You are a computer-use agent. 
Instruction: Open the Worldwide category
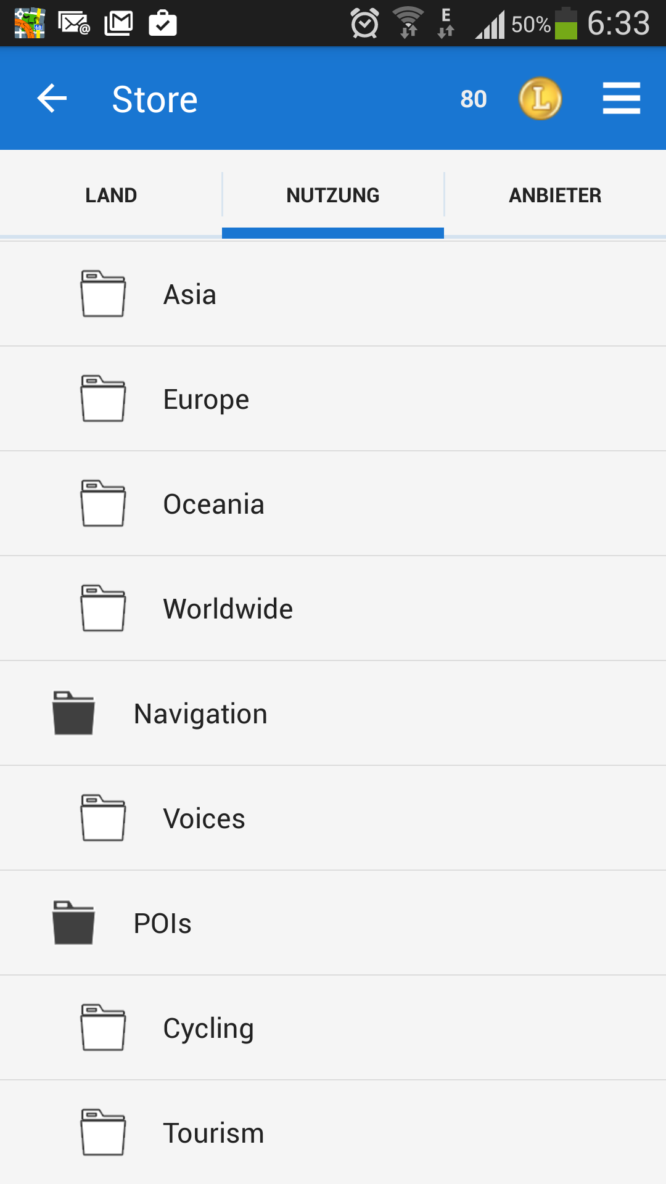(x=228, y=609)
